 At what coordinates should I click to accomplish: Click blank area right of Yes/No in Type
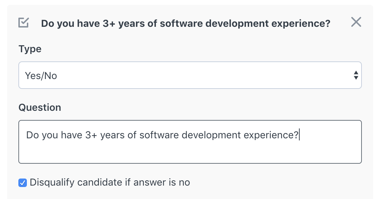point(204,75)
